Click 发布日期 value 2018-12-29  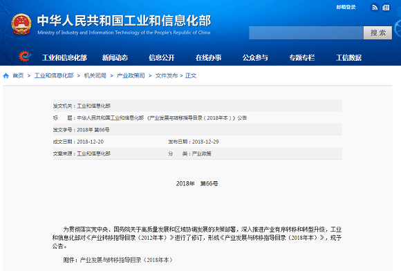205,142
